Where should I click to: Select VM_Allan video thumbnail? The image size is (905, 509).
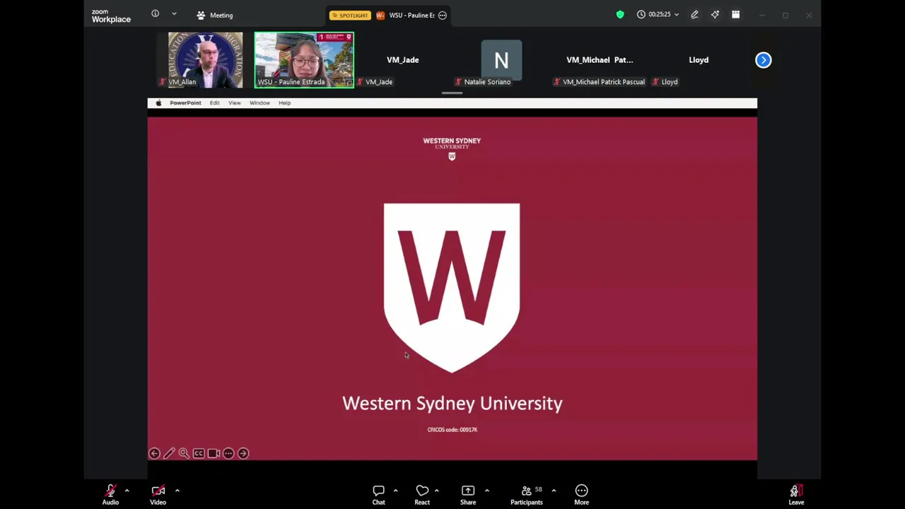coord(205,60)
